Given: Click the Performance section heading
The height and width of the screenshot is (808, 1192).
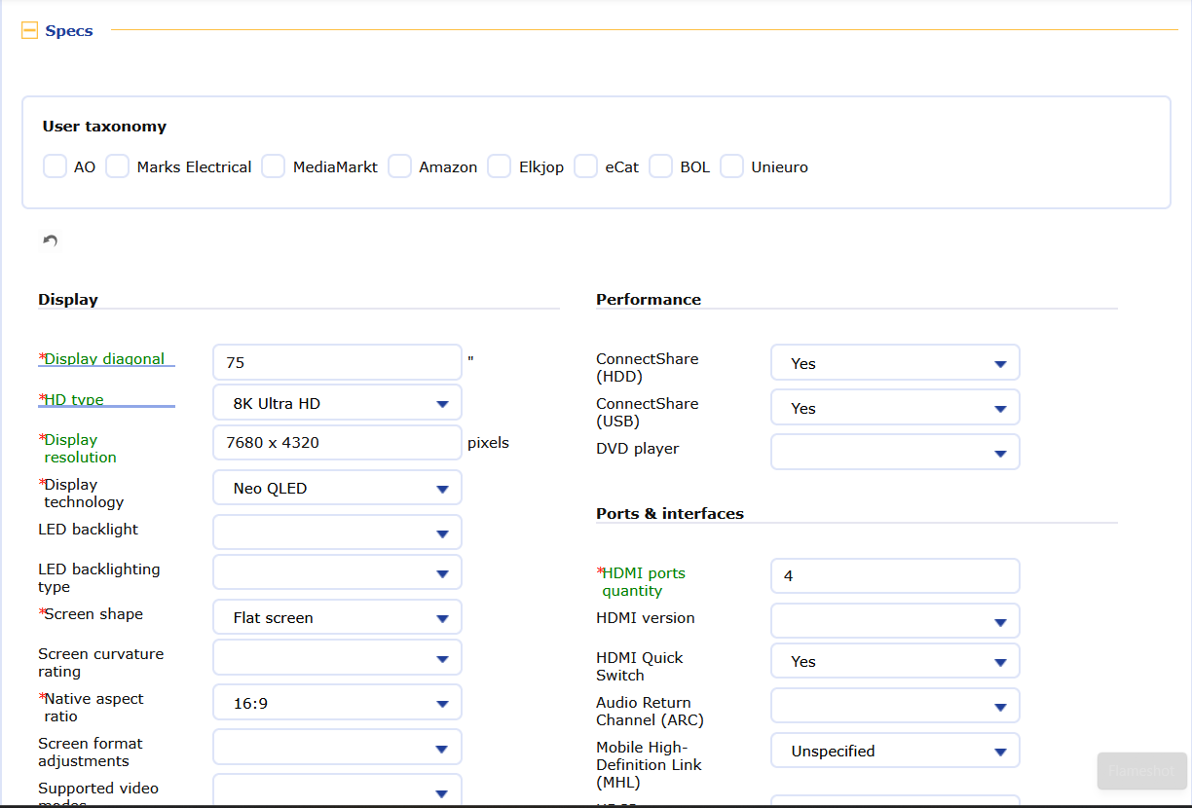Looking at the screenshot, I should pos(649,300).
